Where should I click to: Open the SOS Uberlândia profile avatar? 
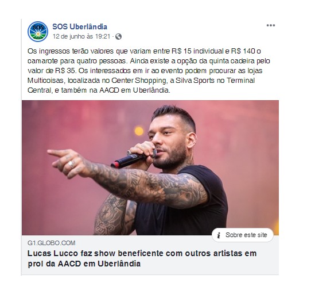pyautogui.click(x=38, y=32)
